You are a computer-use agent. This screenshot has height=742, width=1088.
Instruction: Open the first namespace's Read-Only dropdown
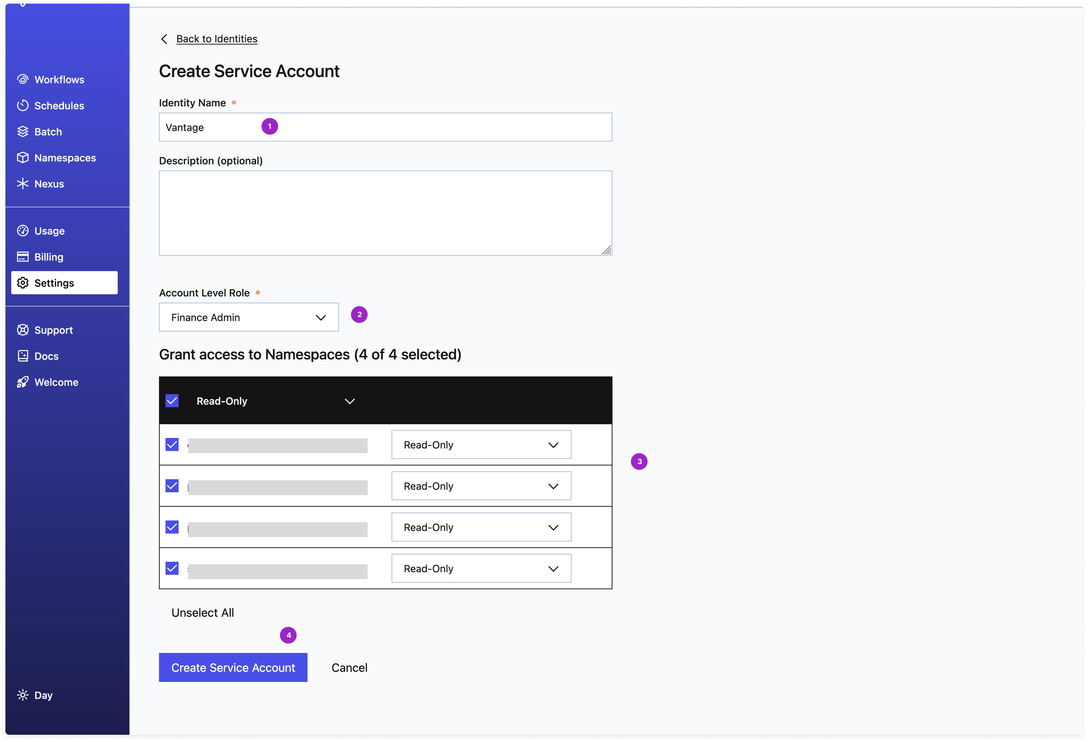(x=481, y=444)
